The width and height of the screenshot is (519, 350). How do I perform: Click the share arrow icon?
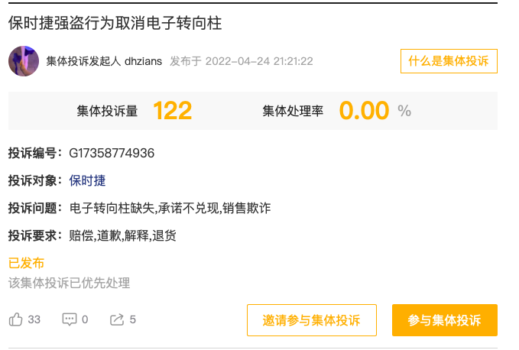[x=117, y=319]
